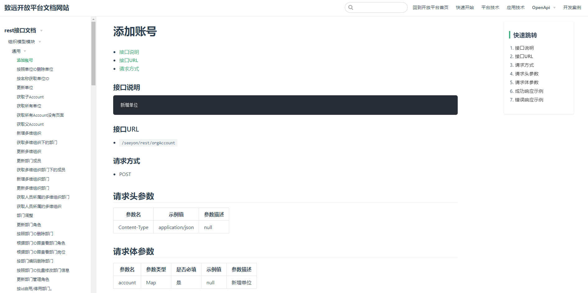Open 新增多维组织 in the sidebar
The image size is (588, 293).
pyautogui.click(x=29, y=133)
